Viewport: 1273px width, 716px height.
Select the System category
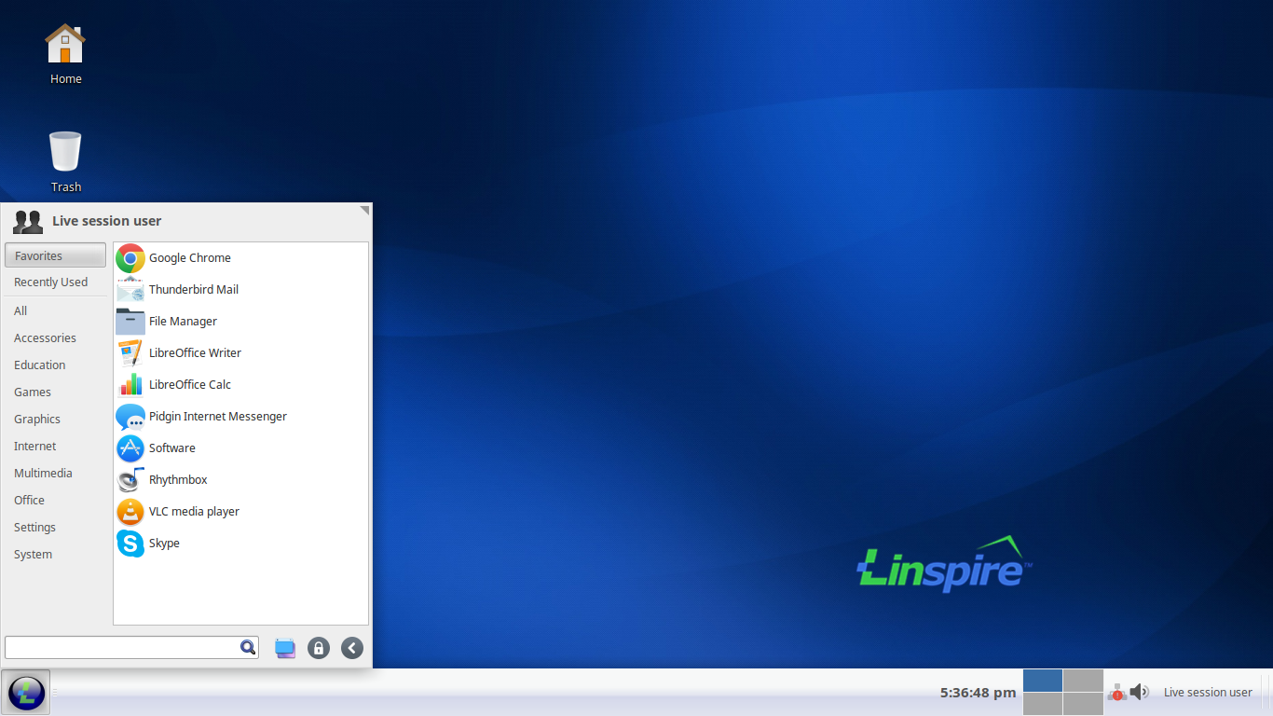[x=55, y=555]
